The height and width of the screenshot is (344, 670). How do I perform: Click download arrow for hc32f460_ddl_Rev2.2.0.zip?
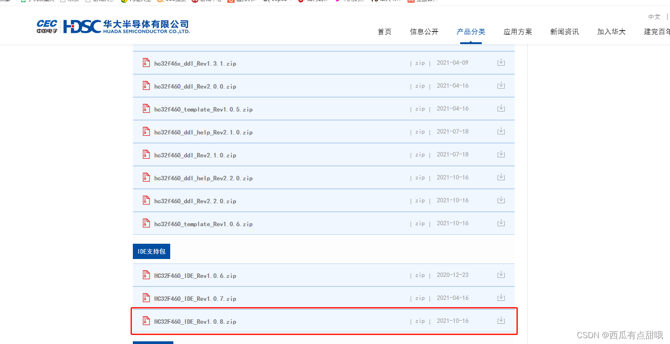point(501,200)
